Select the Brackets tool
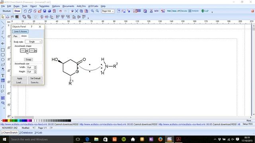 pos(3,87)
